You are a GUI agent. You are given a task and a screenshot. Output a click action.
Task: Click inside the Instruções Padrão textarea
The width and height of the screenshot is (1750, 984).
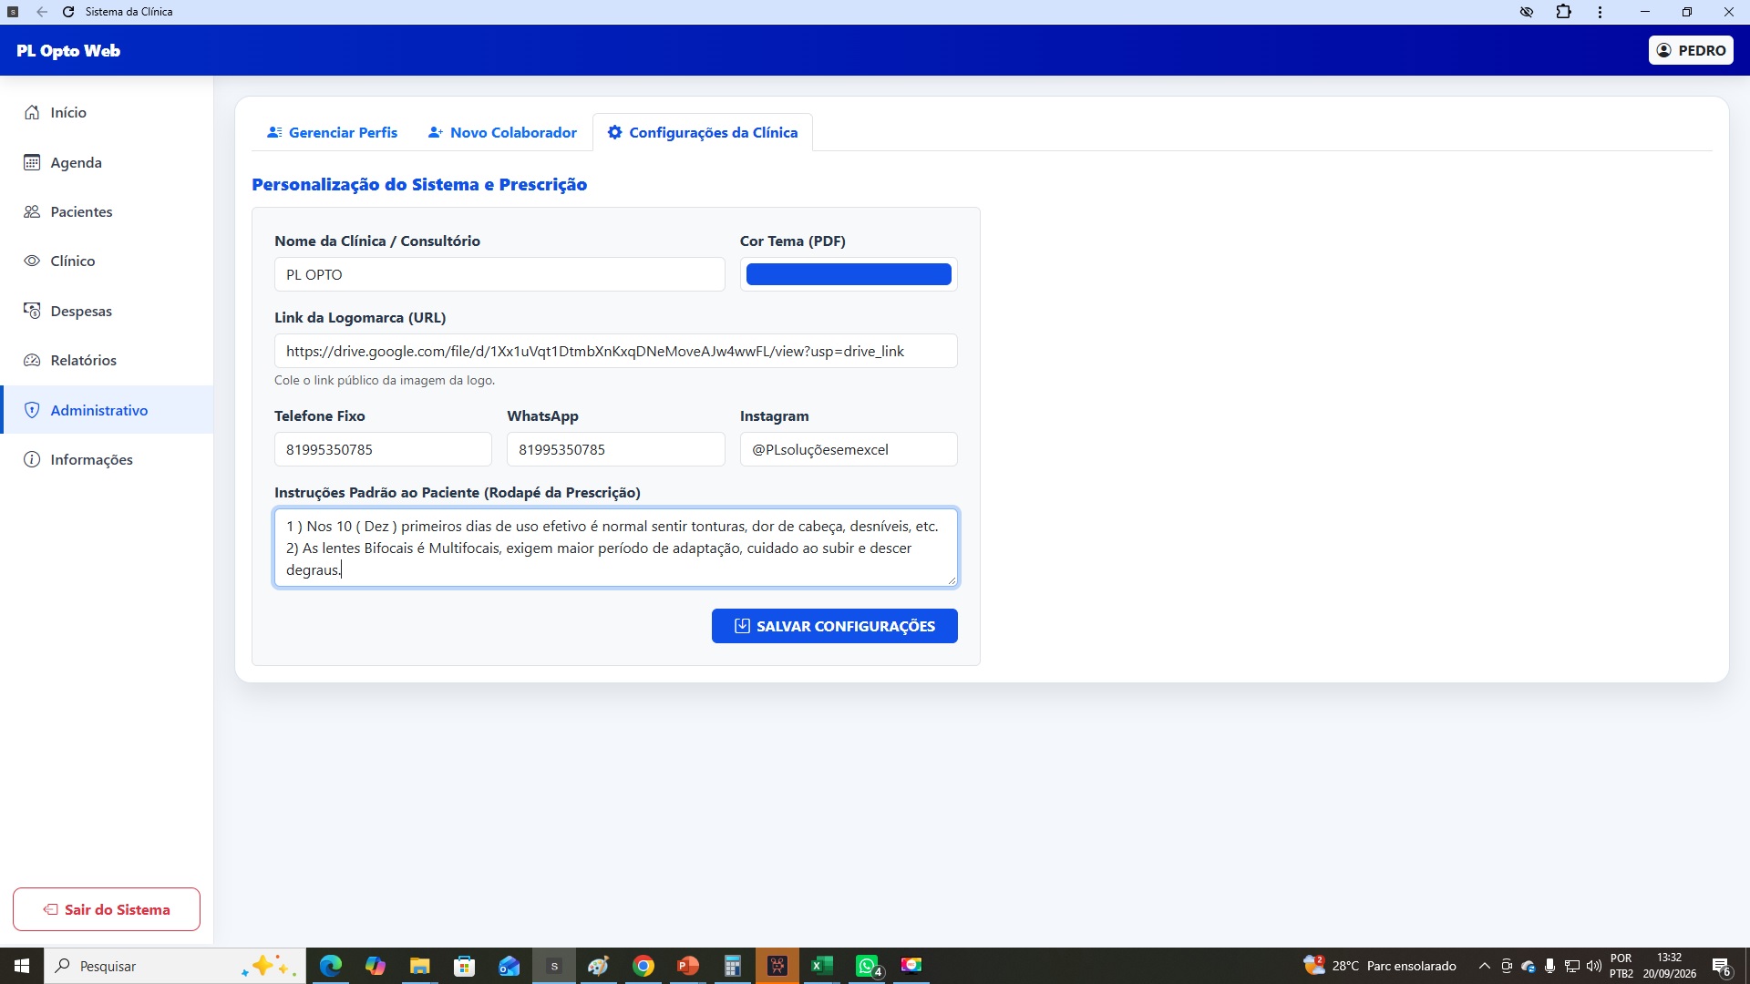pyautogui.click(x=615, y=548)
